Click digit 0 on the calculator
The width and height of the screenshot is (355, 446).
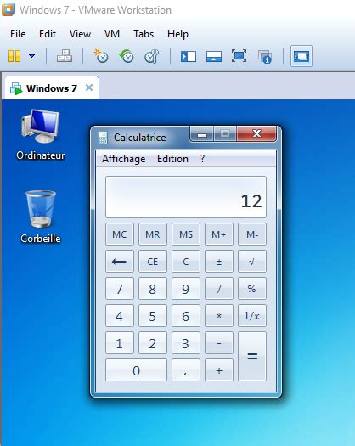(136, 370)
